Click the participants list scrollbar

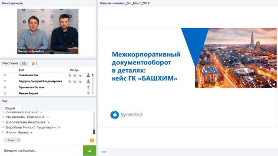[x=93, y=84]
